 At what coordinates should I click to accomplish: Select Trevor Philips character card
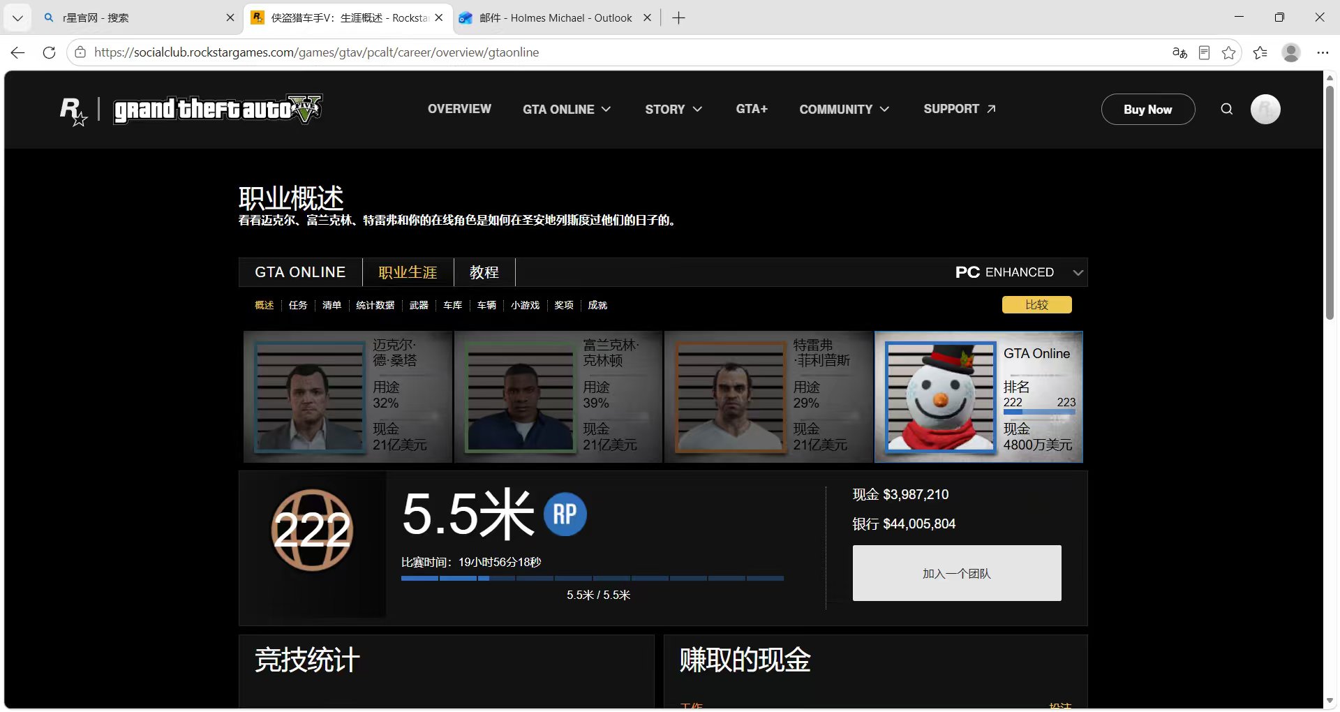tap(768, 396)
